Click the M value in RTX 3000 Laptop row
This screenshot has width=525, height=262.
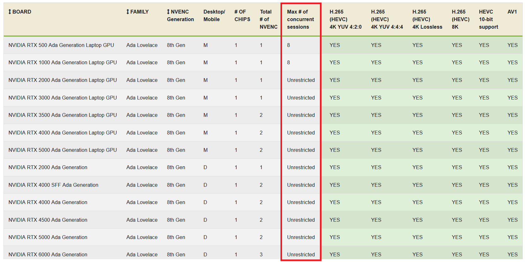pyautogui.click(x=205, y=98)
